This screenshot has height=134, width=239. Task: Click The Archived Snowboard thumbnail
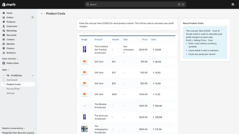85,117
